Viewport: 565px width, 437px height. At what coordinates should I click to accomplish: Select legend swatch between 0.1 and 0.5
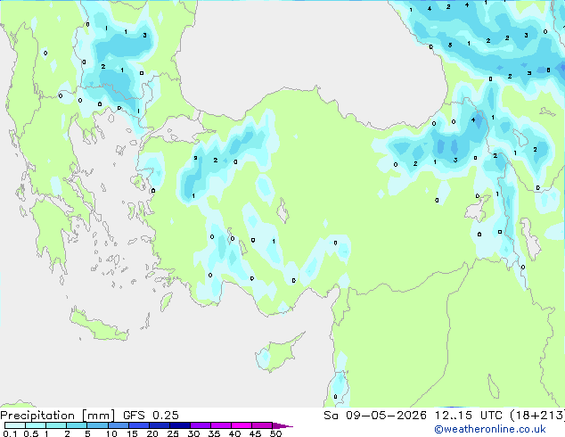[x=15, y=425]
